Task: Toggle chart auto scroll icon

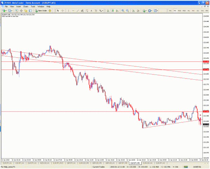Action: (x=133, y=10)
